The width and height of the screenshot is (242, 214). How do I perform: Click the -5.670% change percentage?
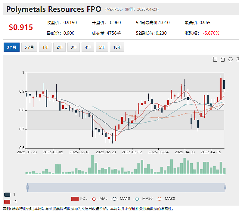pyautogui.click(x=211, y=33)
